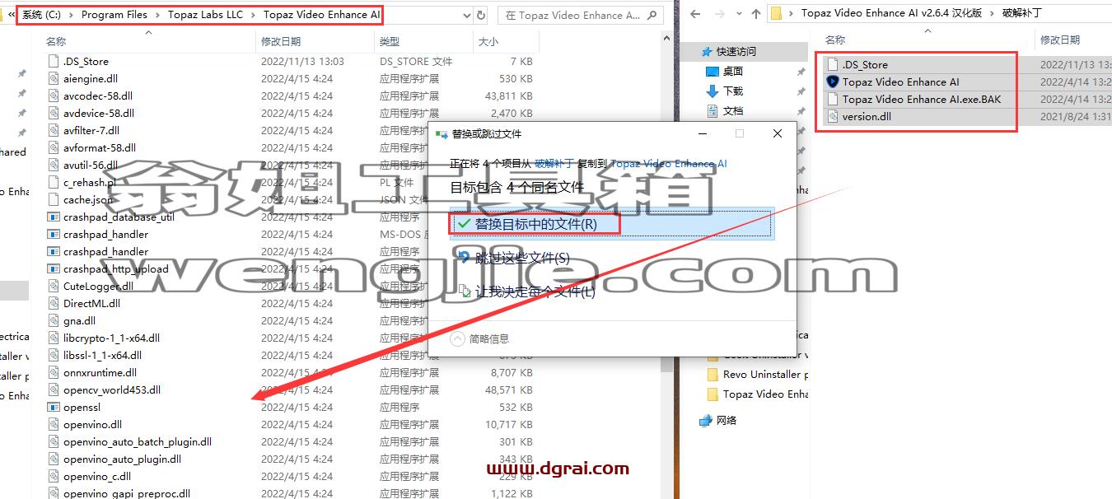Image resolution: width=1112 pixels, height=499 pixels.
Task: Click the refresh icon beside the address bar
Action: tap(482, 15)
